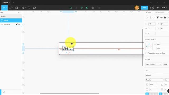Viewport: 169px width, 95px height.
Task: Click the constraints diagram widget
Action: pos(149,46)
